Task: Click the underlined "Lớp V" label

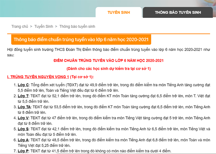Action: (x=23, y=118)
